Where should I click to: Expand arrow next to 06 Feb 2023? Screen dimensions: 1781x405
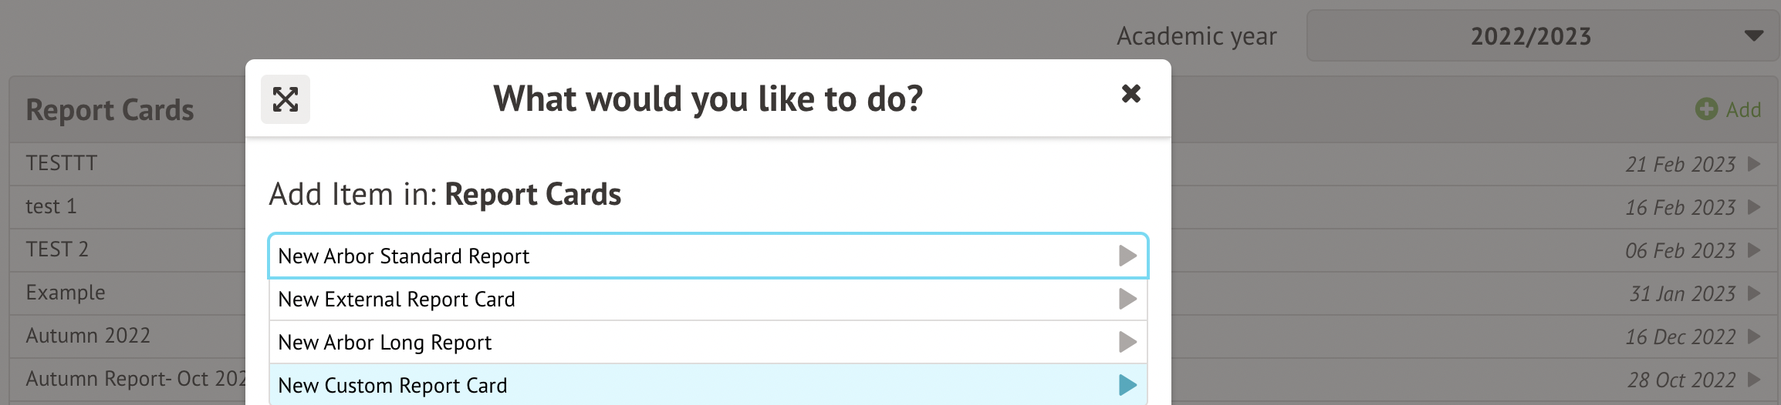(1754, 250)
